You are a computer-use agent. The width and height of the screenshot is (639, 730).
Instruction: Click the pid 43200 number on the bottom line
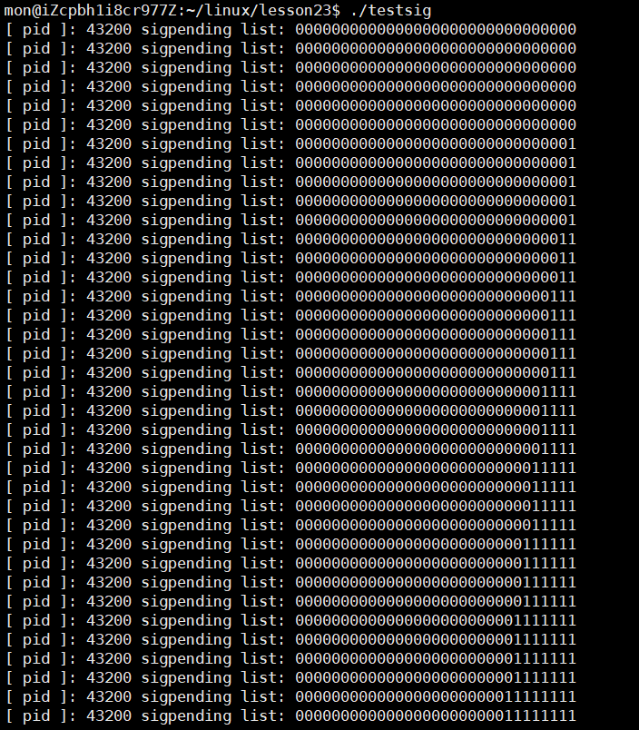coord(109,716)
